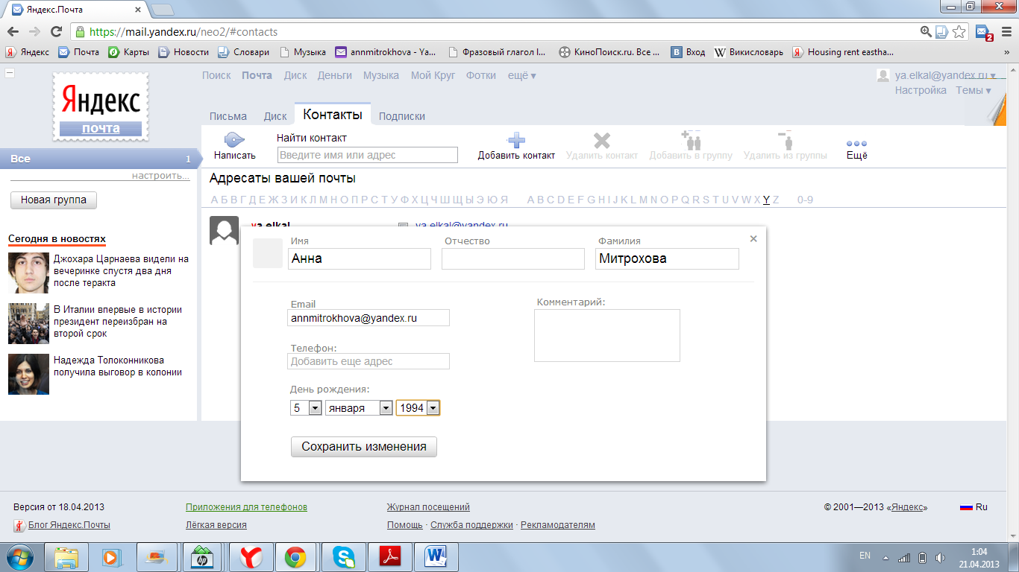
Task: Click the Комментарий text area
Action: point(607,335)
